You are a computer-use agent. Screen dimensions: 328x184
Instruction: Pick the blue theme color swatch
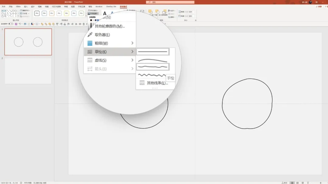pyautogui.click(x=98, y=20)
